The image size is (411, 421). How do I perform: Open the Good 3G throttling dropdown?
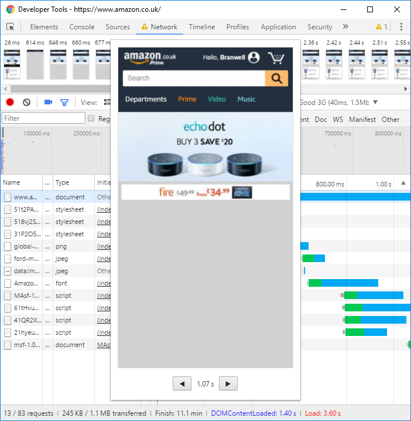[339, 102]
